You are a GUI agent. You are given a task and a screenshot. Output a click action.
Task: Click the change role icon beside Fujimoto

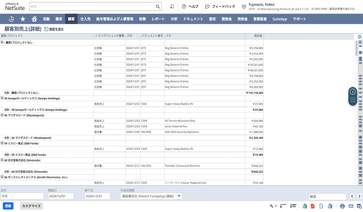point(244,7)
